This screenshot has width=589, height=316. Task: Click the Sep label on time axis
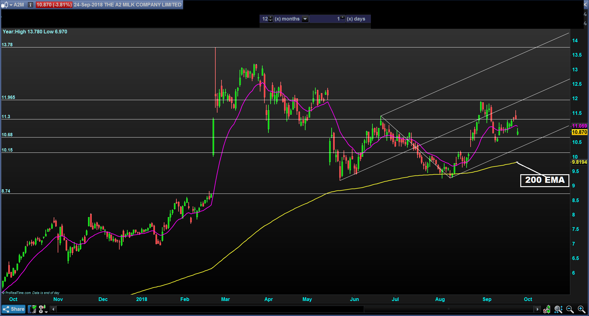point(487,299)
